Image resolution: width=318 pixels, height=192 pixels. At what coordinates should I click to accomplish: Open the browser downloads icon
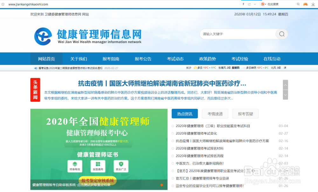pos(313,4)
